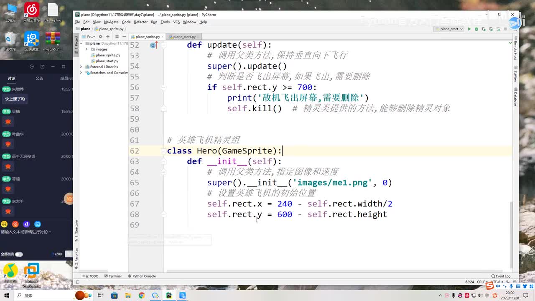
Task: Open the Task View taskbar icon
Action: pos(100,296)
